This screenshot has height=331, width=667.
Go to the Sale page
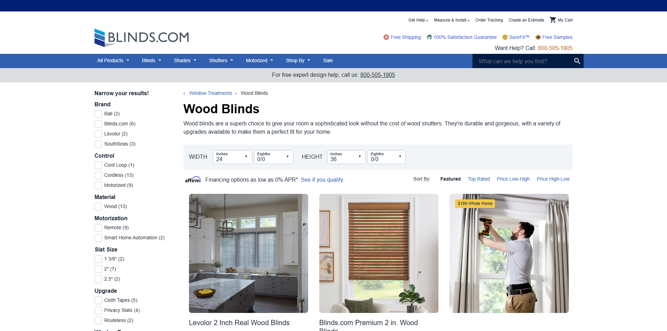pos(328,60)
